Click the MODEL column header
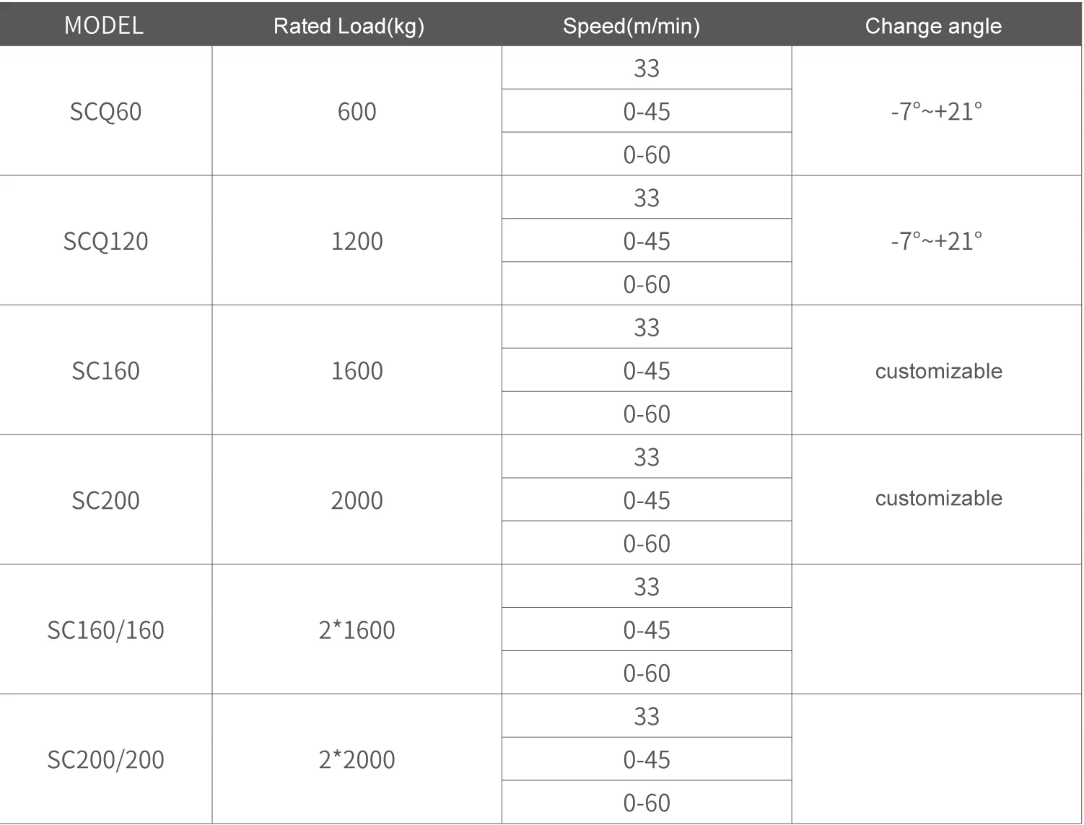The image size is (1084, 825). click(x=104, y=25)
